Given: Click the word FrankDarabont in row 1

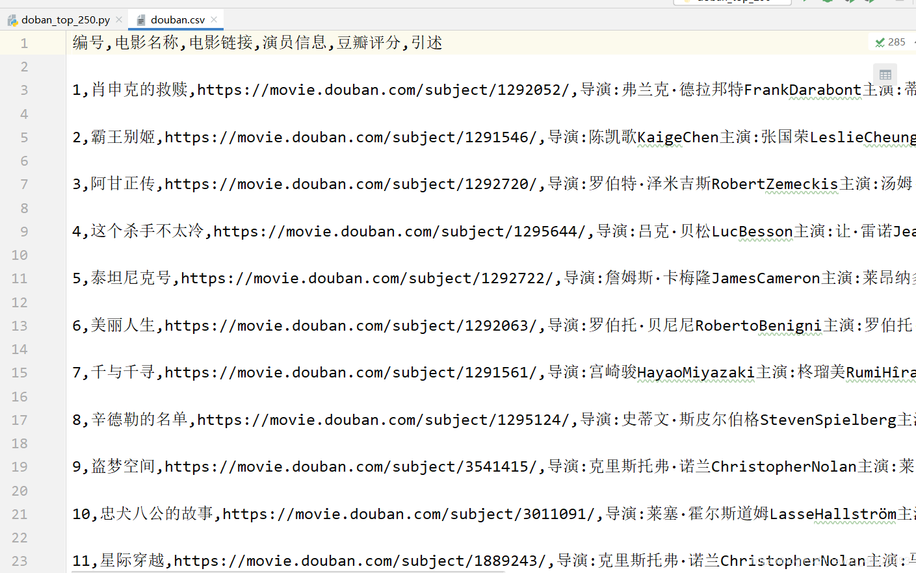Looking at the screenshot, I should tap(803, 90).
